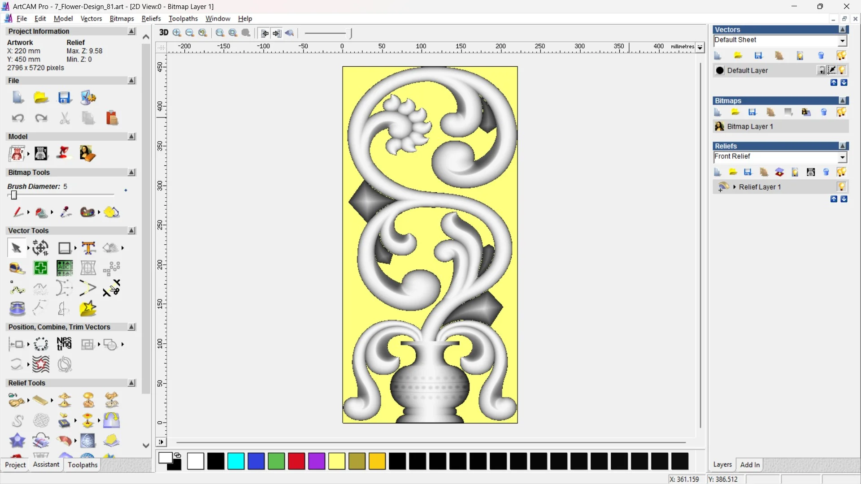Viewport: 861px width, 484px height.
Task: Switch to the 3D view
Action: click(x=164, y=33)
